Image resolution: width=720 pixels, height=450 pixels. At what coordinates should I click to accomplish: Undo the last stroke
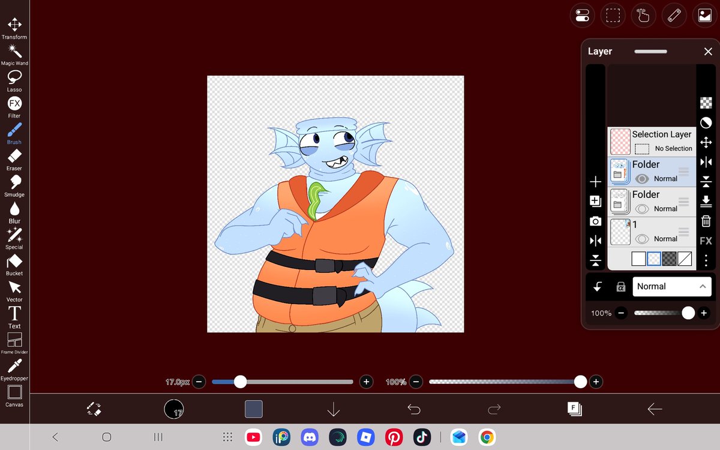tap(414, 409)
